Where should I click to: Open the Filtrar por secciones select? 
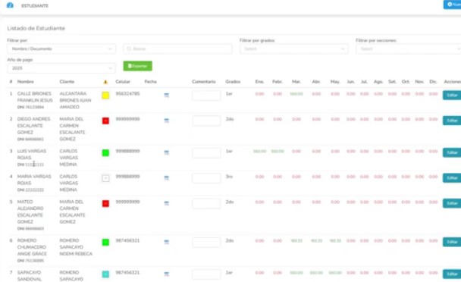[409, 49]
